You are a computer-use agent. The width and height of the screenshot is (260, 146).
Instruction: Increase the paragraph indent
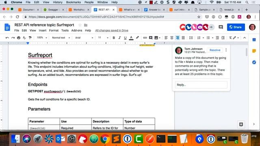223,38
